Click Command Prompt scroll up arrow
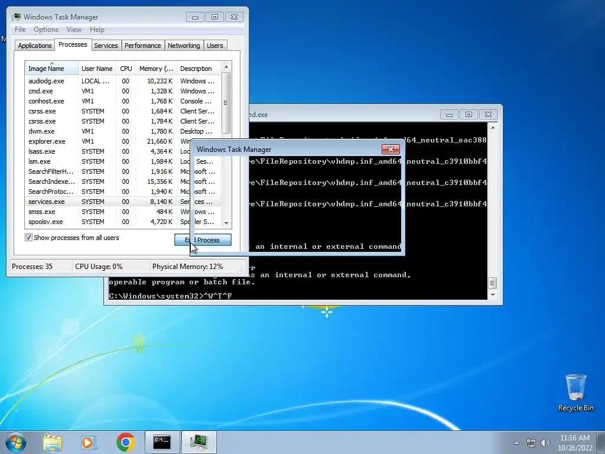This screenshot has height=454, width=605. pyautogui.click(x=492, y=128)
